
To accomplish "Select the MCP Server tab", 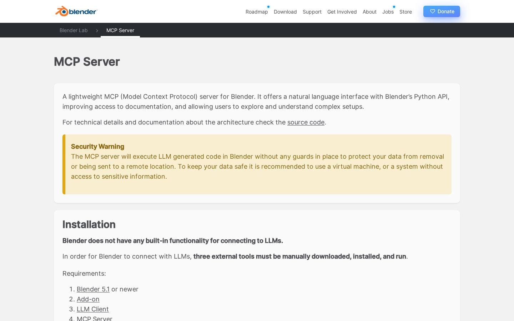I will (x=120, y=30).
